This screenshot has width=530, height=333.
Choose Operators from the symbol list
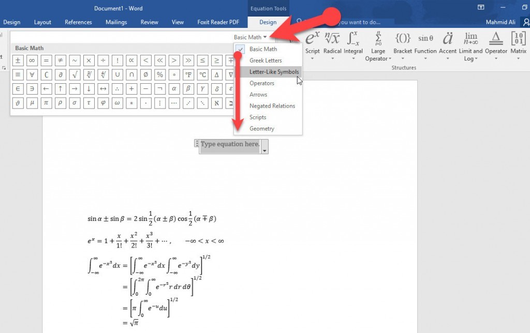pyautogui.click(x=268, y=83)
